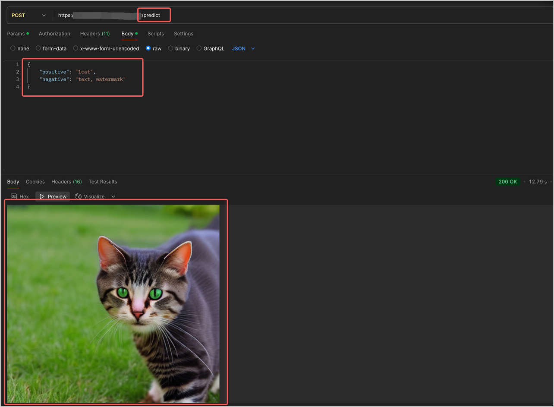Click the Visualize sparkle icon

click(x=78, y=196)
